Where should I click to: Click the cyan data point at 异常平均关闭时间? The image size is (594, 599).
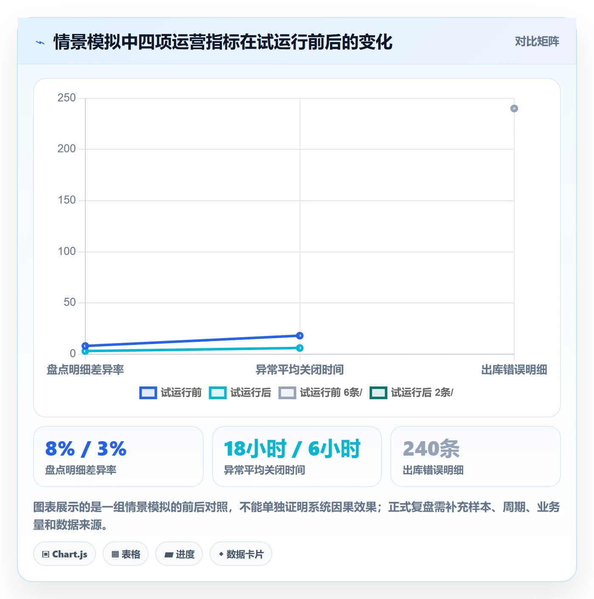click(300, 348)
